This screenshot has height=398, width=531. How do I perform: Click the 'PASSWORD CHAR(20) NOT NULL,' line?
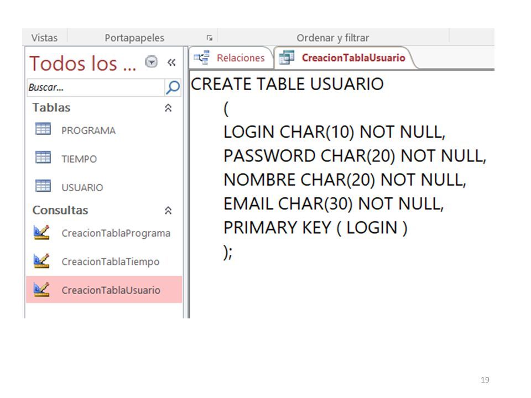(x=355, y=156)
